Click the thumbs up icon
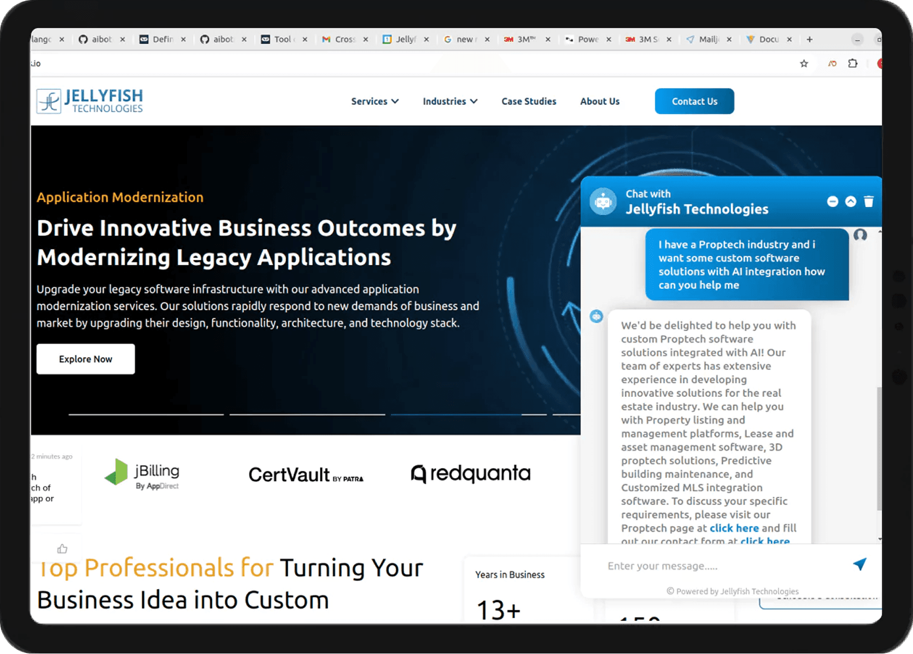913x654 pixels. 62,549
